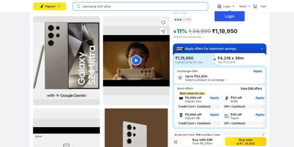Click the exchange swap icon
294x147 pixels.
click(180, 78)
